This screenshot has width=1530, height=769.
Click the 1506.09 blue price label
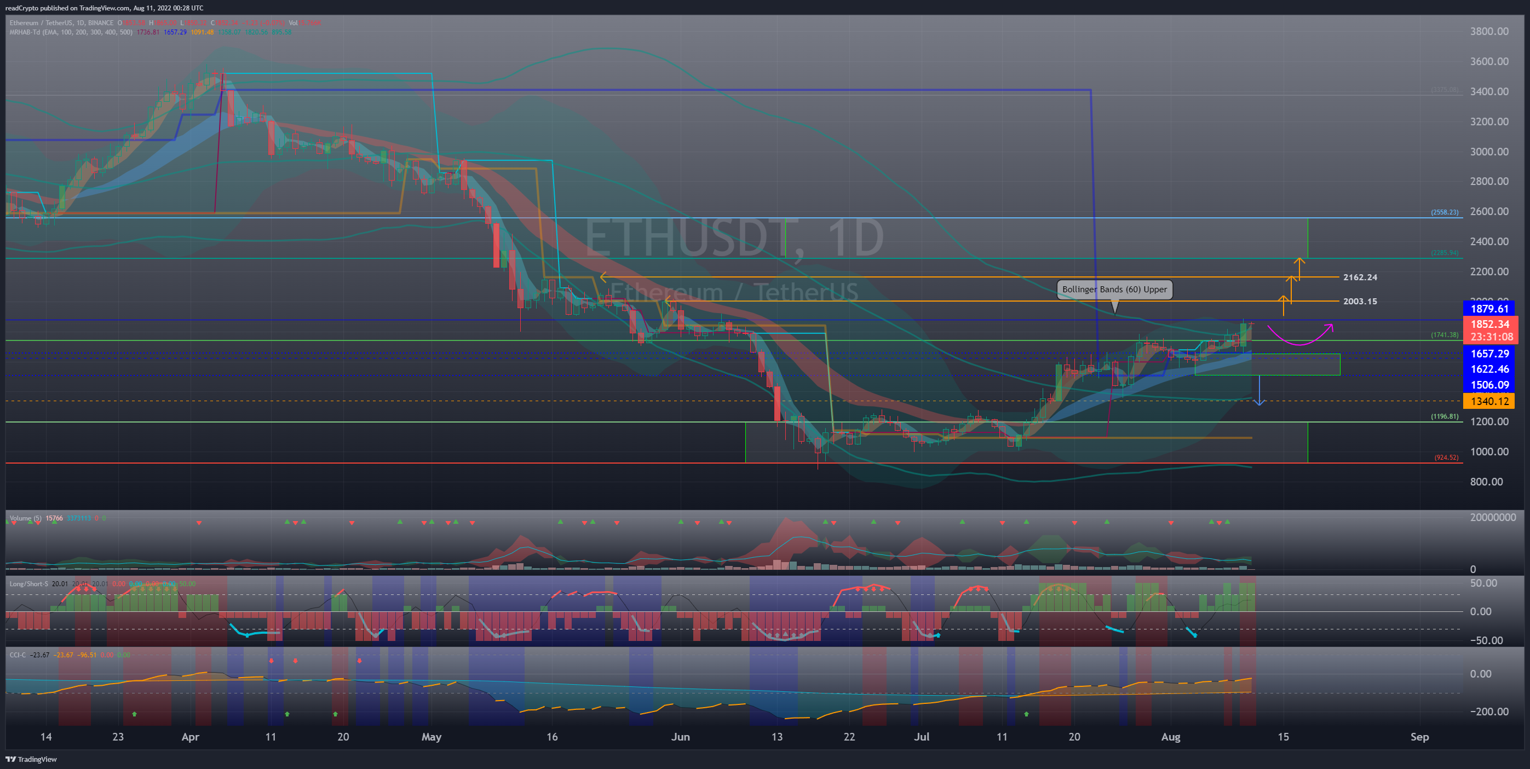(x=1489, y=385)
